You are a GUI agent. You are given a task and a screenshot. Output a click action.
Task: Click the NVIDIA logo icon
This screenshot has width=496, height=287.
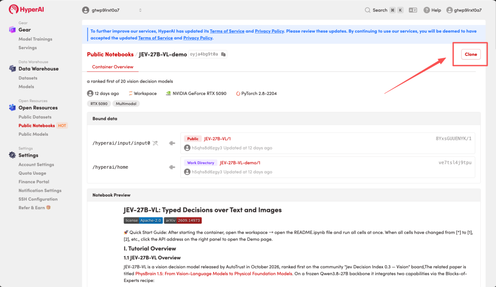pos(168,94)
